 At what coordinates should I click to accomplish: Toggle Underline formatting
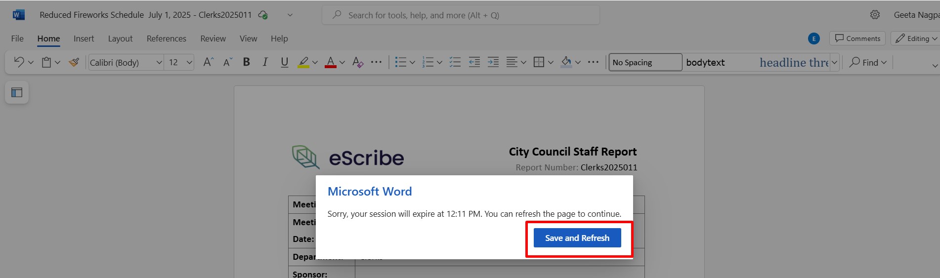pyautogui.click(x=284, y=62)
